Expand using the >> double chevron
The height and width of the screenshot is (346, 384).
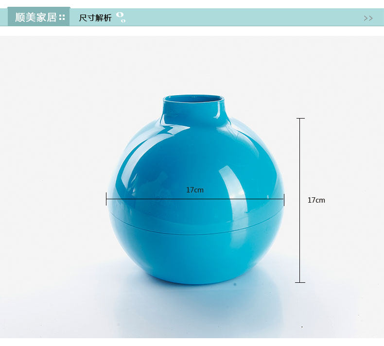368,18
